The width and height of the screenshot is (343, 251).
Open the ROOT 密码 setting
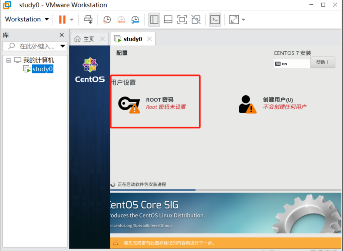tap(152, 104)
